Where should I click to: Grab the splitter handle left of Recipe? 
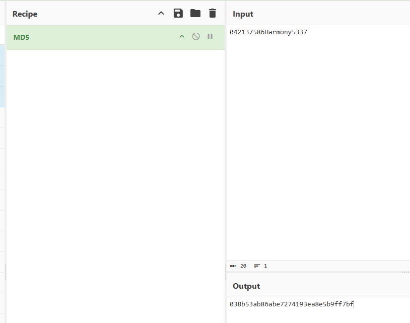pos(5,272)
